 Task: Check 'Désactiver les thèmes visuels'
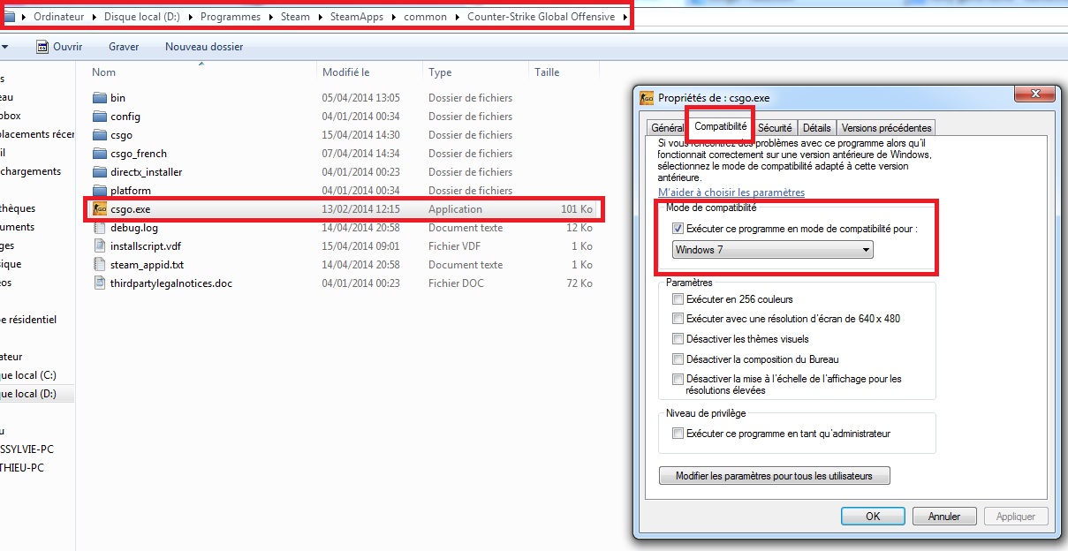678,339
